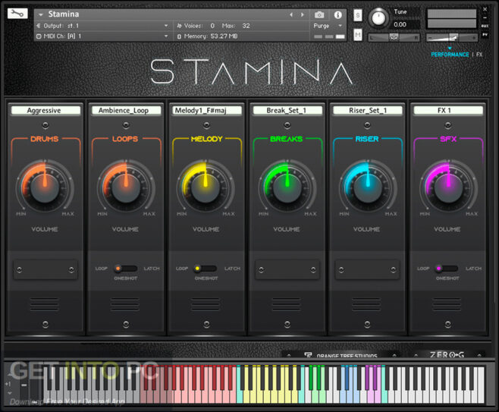Take a snapshot with the camera icon

tap(319, 14)
